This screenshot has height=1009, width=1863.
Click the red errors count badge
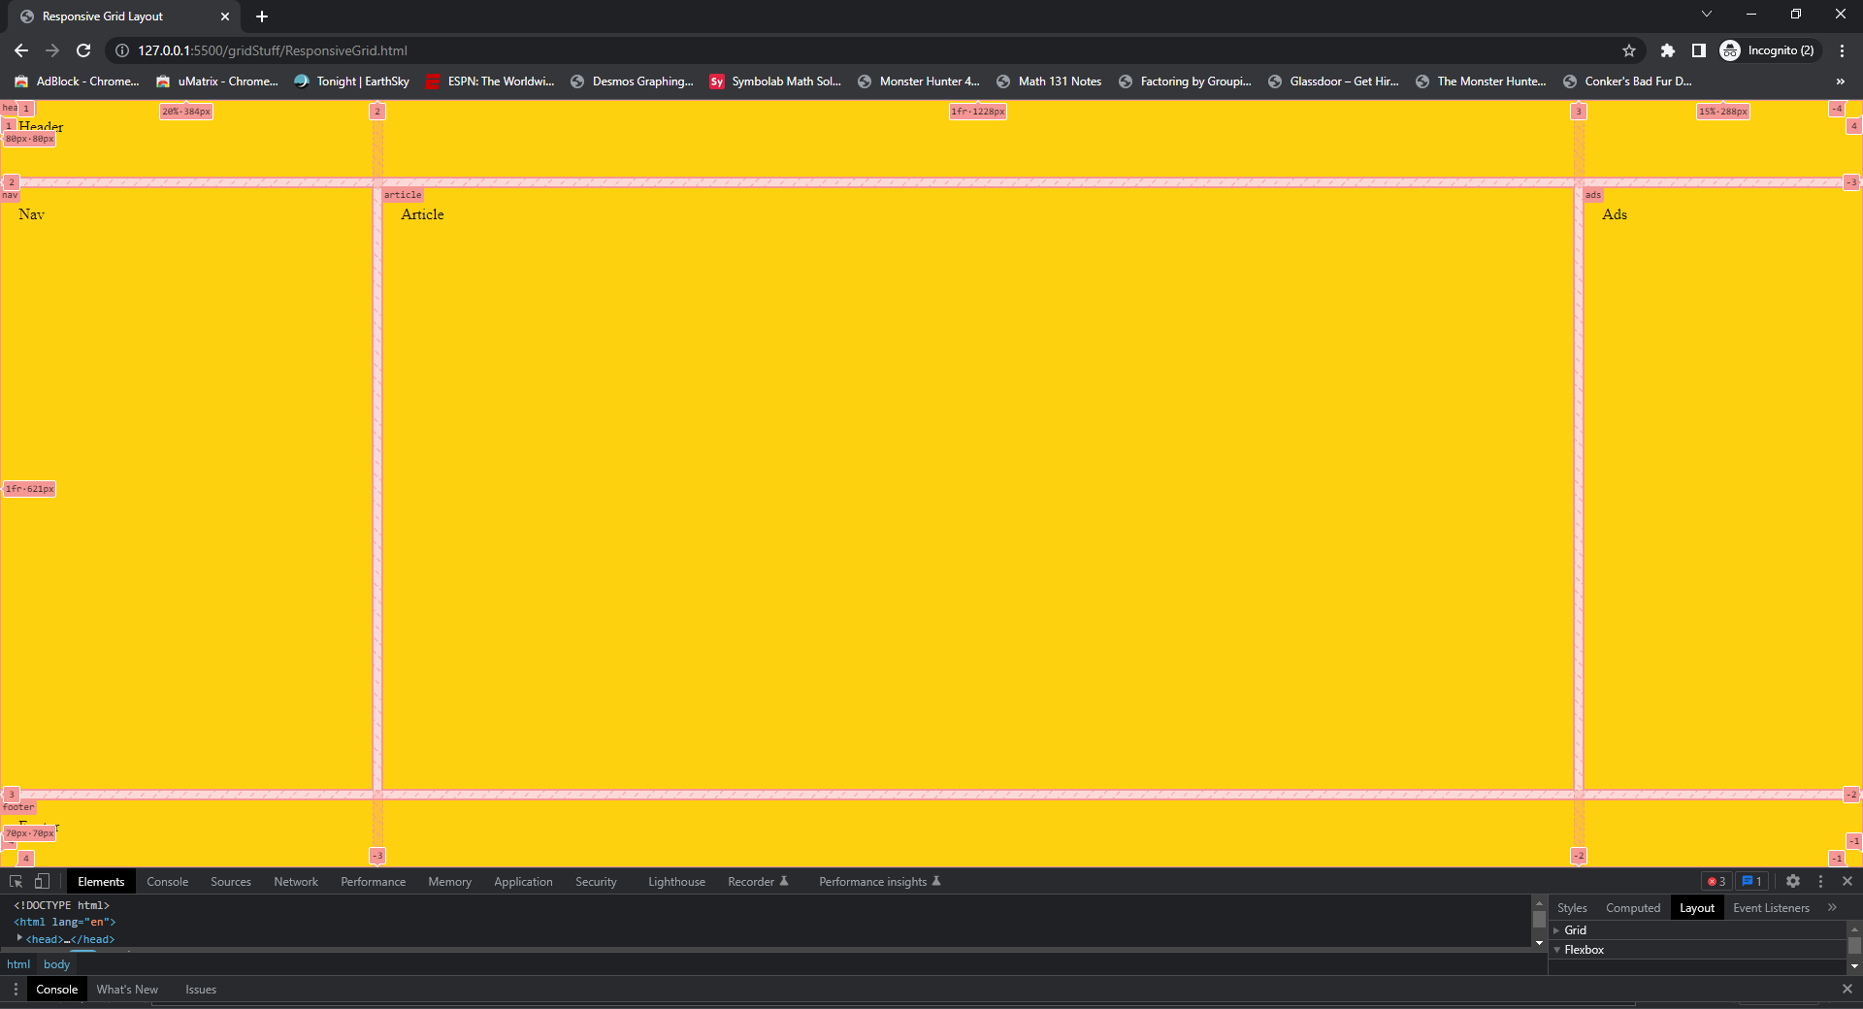pyautogui.click(x=1716, y=881)
